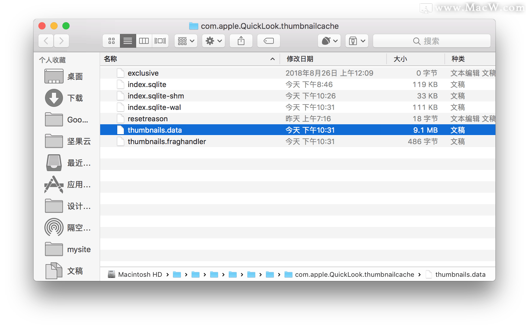Image resolution: width=529 pixels, height=329 pixels.
Task: Click the Edit Tags button
Action: [x=269, y=41]
